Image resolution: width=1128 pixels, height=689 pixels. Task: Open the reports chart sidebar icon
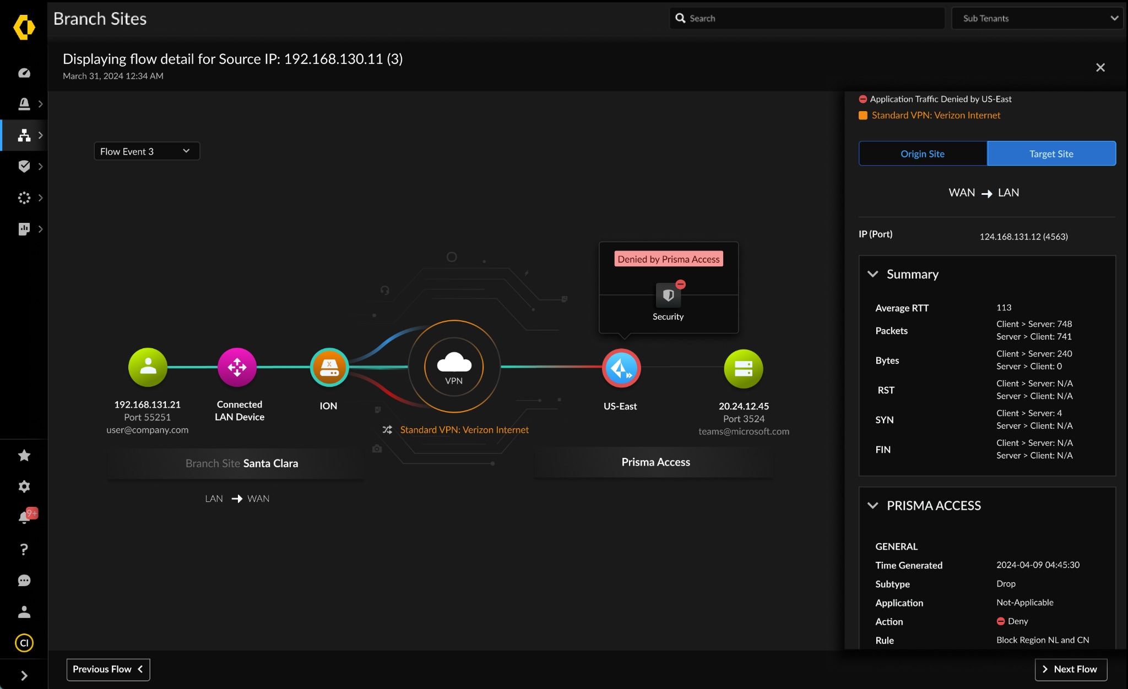[24, 229]
